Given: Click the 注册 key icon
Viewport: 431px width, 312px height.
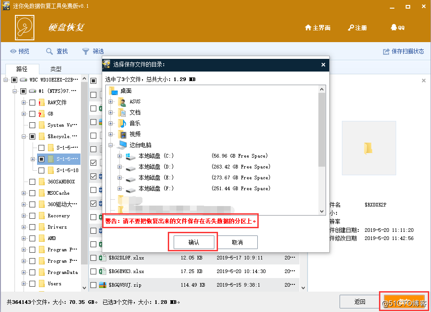Looking at the screenshot, I should [x=351, y=28].
